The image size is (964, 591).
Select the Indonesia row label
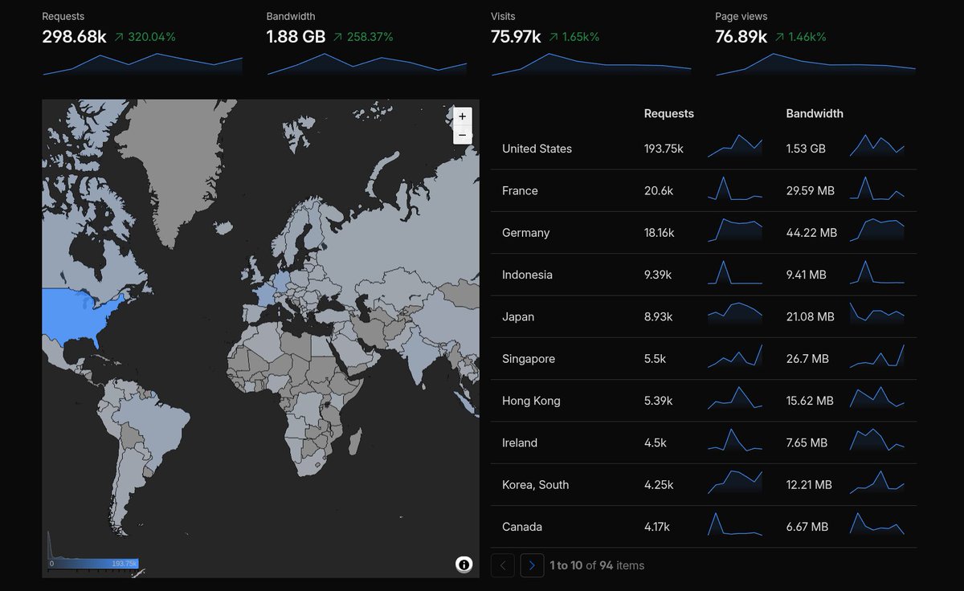coord(527,275)
